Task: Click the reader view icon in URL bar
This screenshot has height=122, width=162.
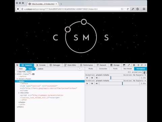Action: click(122, 9)
